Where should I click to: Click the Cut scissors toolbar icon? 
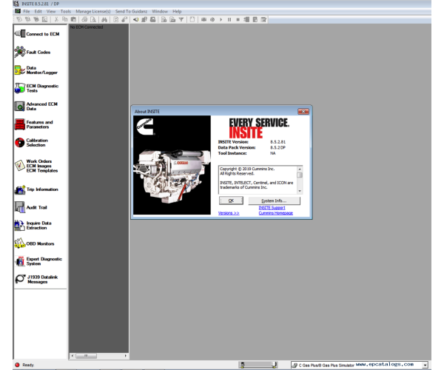pos(56,19)
